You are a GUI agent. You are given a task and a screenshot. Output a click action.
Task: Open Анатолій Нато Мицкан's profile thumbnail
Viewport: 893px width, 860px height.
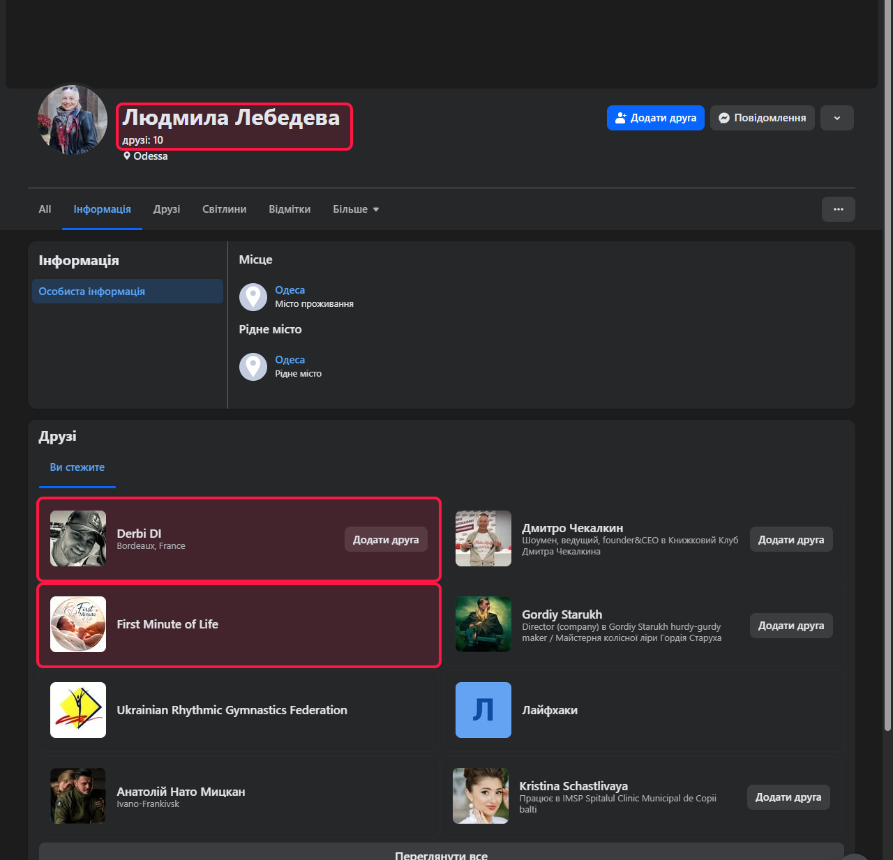point(78,796)
